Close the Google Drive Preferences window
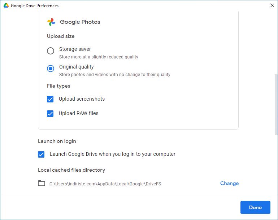Image resolution: width=278 pixels, height=220 pixels. point(272,5)
